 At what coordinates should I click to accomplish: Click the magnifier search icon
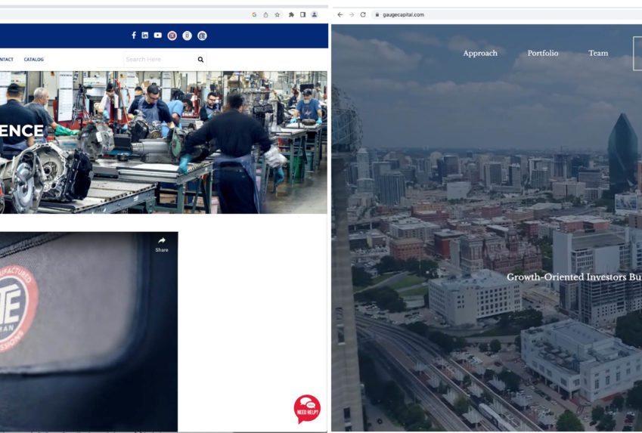[x=200, y=59]
